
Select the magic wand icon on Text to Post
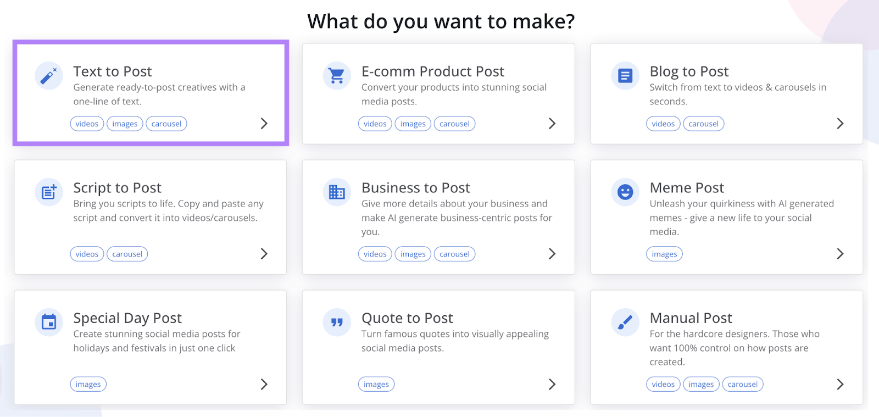[x=48, y=76]
